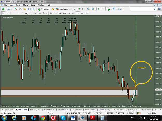
Task: Switch chart to W1 timeframe
Action: 82,13
